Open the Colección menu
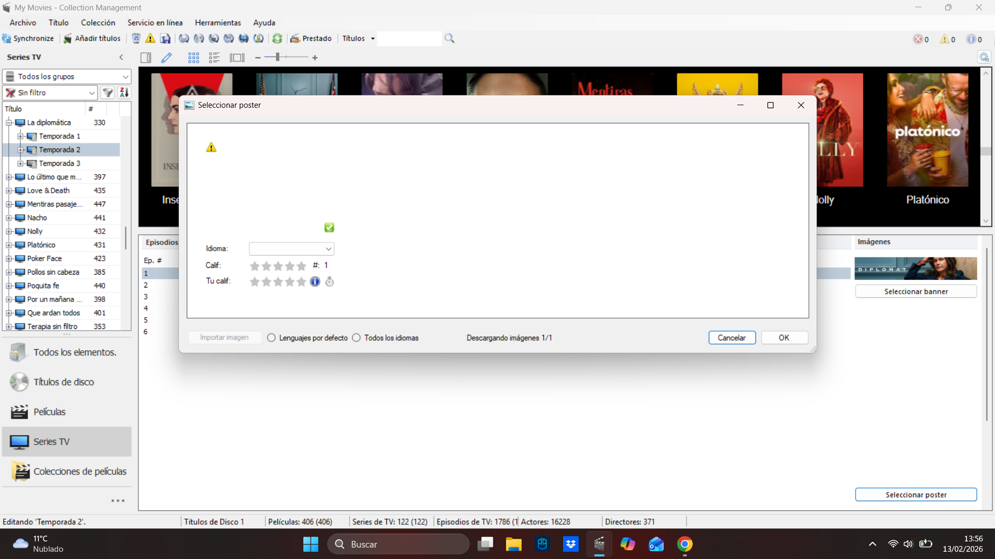This screenshot has height=559, width=995. pyautogui.click(x=98, y=23)
